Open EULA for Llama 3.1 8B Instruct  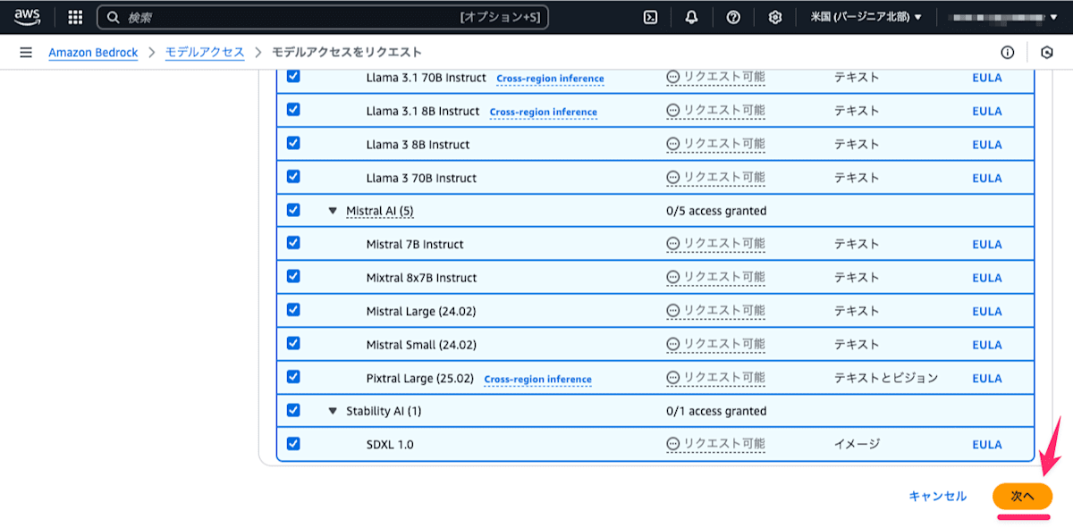pos(987,112)
